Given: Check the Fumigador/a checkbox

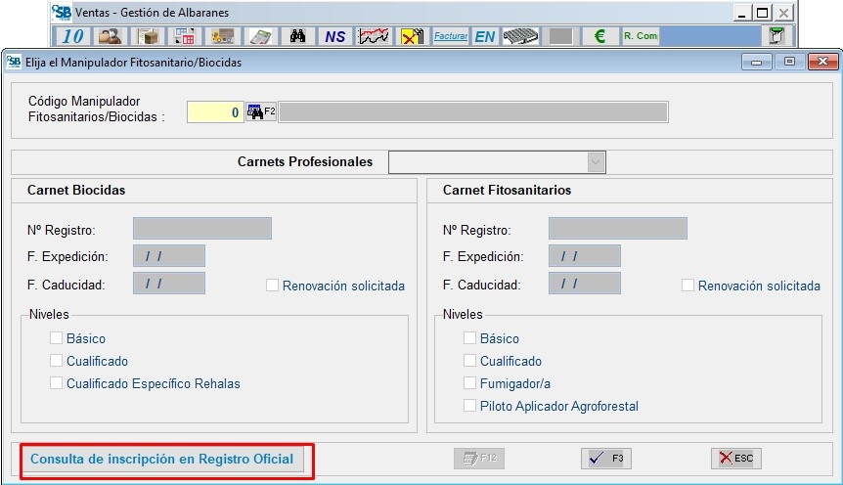Looking at the screenshot, I should pos(469,383).
